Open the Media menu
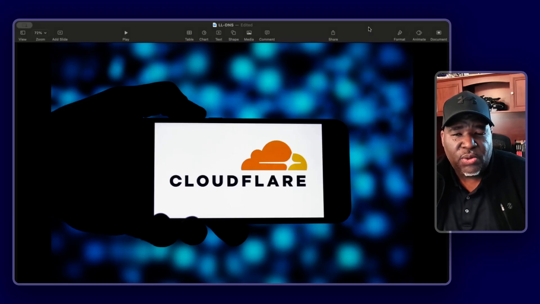 coord(249,35)
